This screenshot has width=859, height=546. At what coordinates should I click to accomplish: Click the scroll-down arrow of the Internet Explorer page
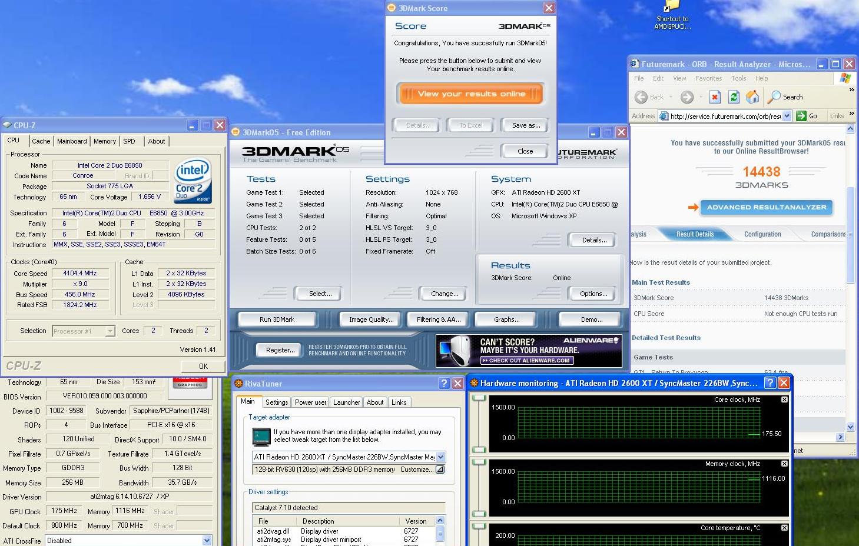click(x=850, y=427)
